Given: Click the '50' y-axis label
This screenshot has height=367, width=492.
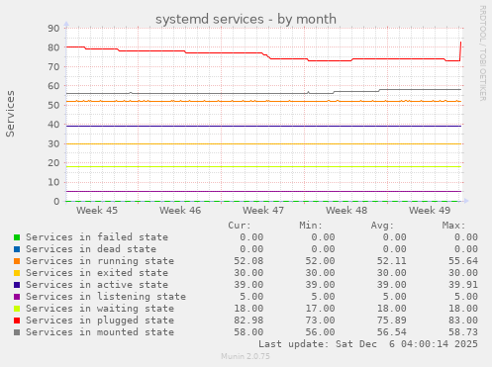Looking at the screenshot, I should (x=53, y=105).
